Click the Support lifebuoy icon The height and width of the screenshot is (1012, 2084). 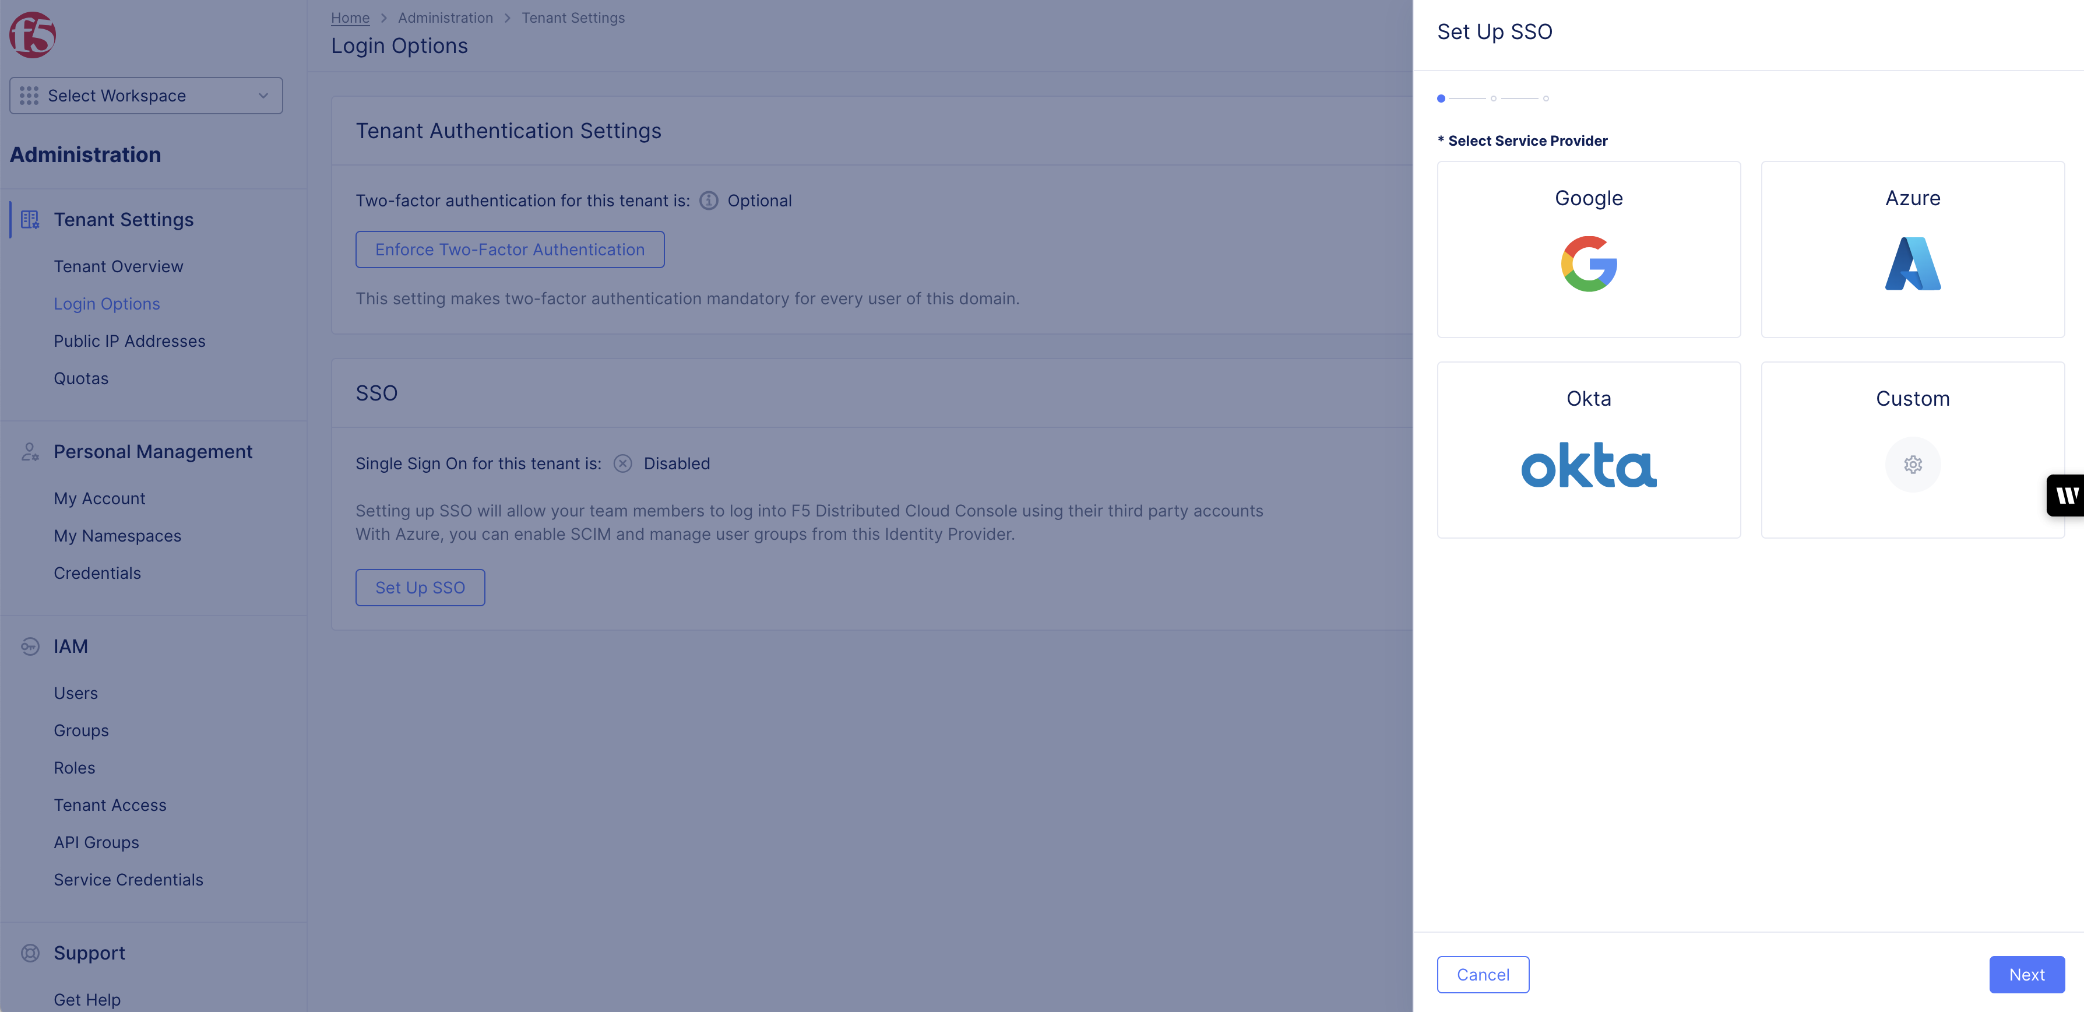(30, 953)
